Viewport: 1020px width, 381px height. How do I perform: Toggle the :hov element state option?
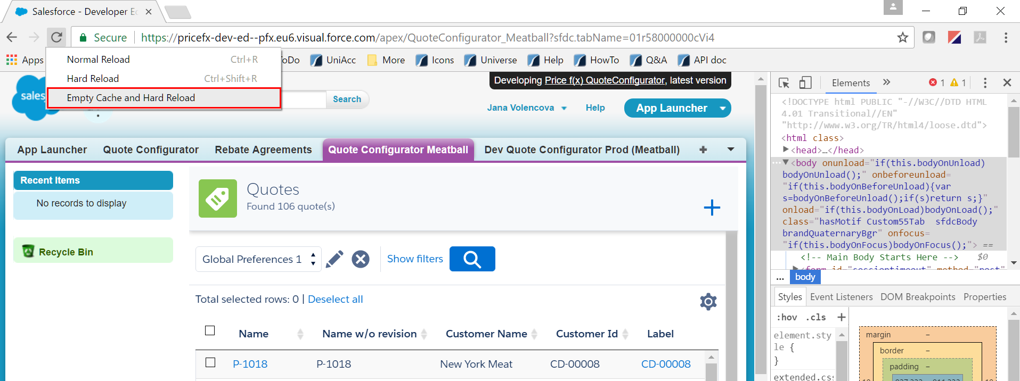[x=787, y=317]
